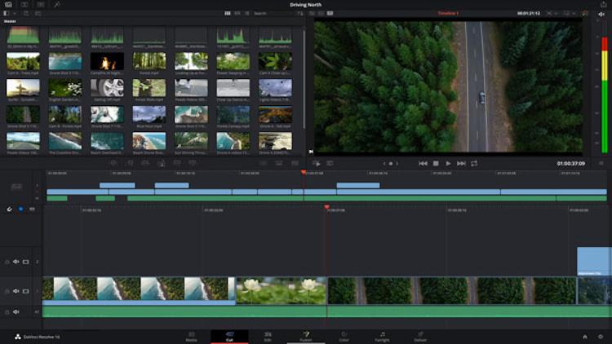Click the Source Overwrite icon
The height and width of the screenshot is (344, 612).
(193, 163)
